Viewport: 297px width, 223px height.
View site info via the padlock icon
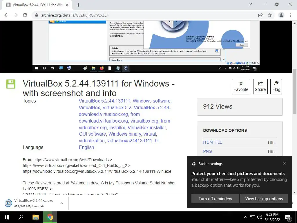[37, 15]
